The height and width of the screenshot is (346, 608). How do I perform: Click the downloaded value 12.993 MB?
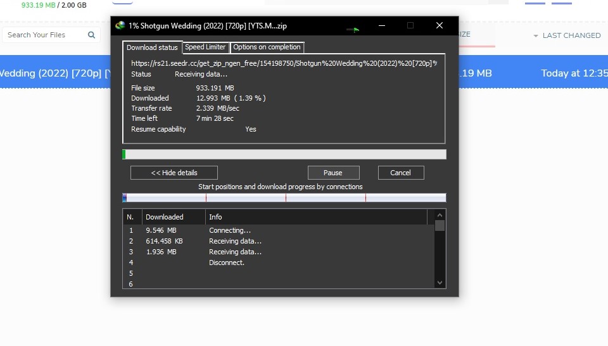[231, 98]
